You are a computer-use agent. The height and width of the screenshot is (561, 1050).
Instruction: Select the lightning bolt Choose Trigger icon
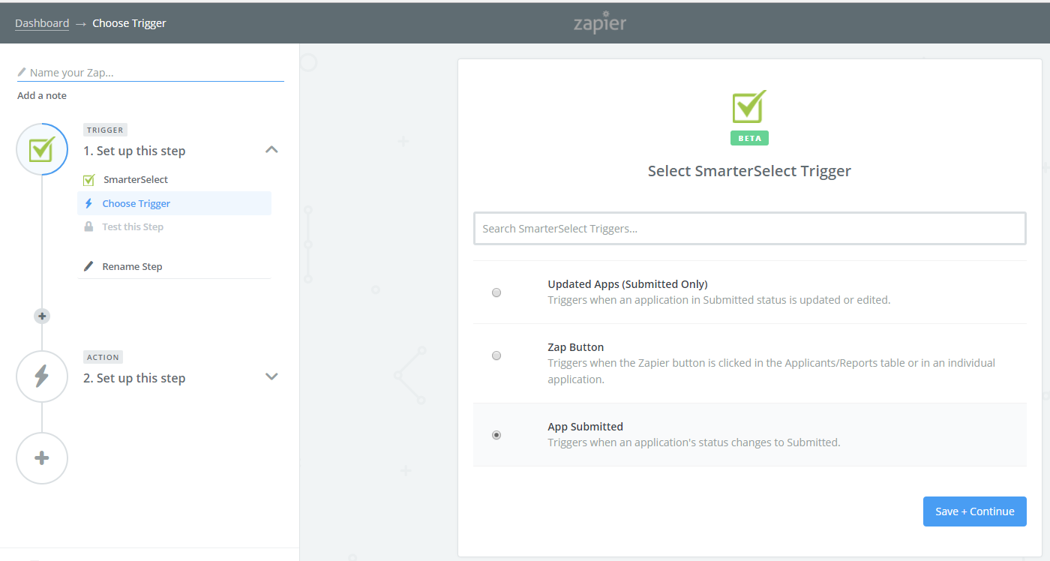point(88,203)
